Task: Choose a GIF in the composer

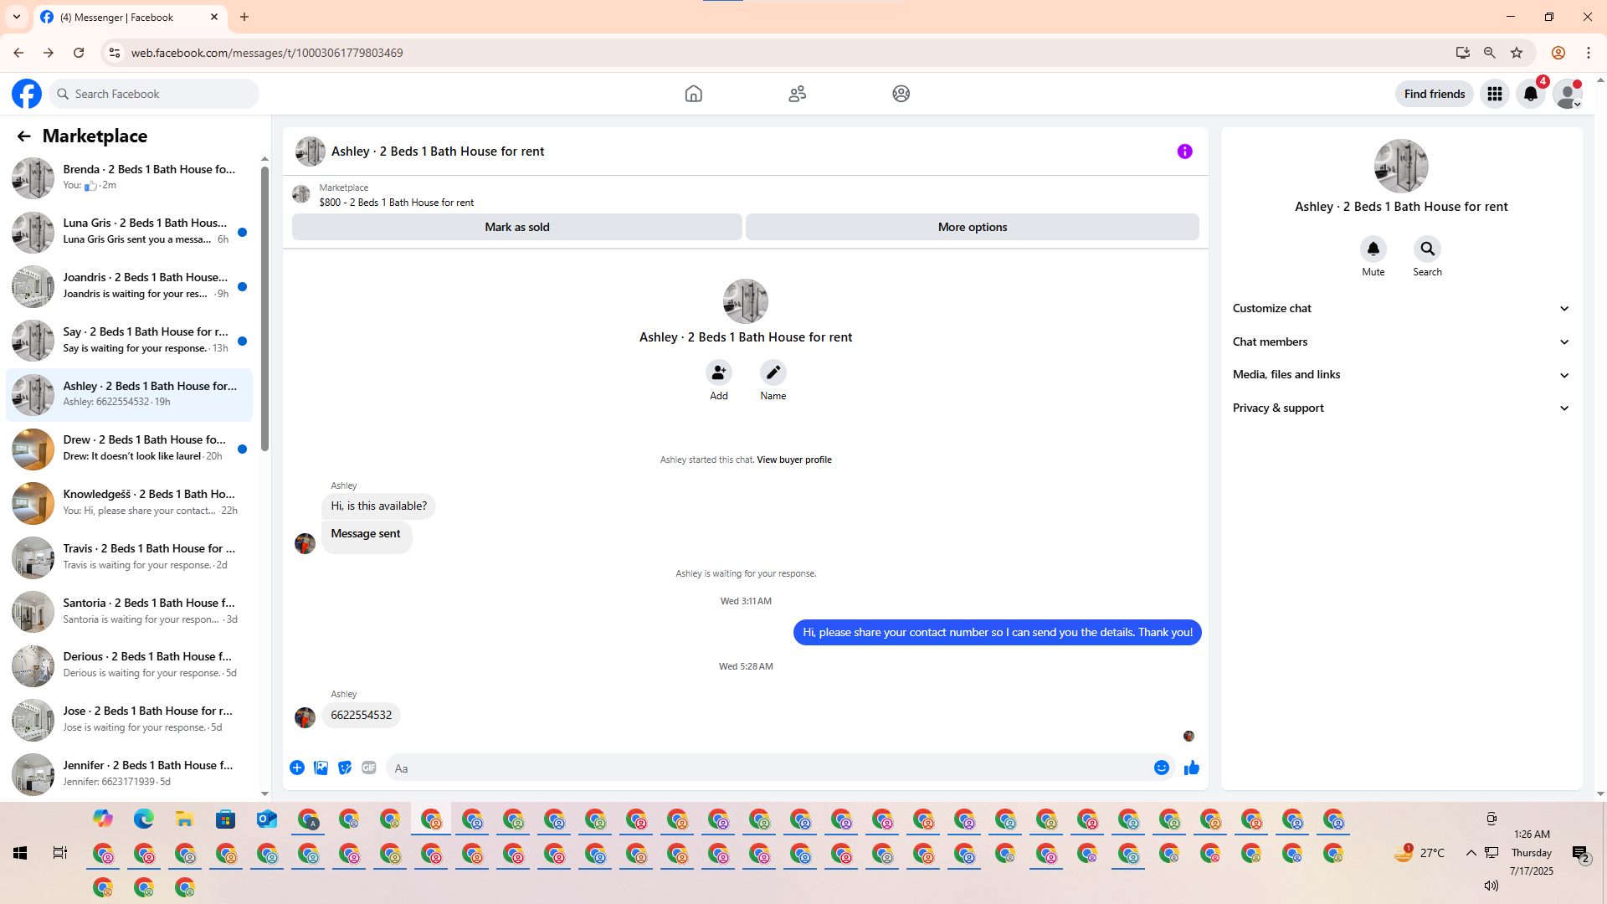Action: (x=369, y=768)
